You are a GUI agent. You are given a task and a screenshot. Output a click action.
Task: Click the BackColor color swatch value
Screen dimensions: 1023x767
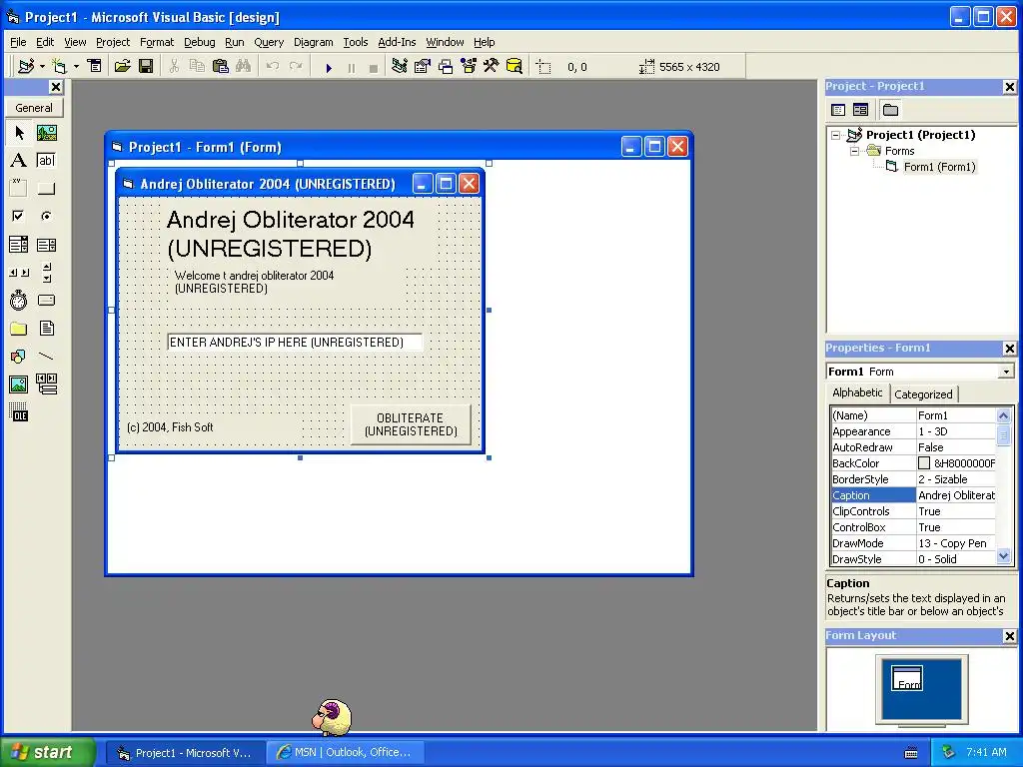[924, 463]
